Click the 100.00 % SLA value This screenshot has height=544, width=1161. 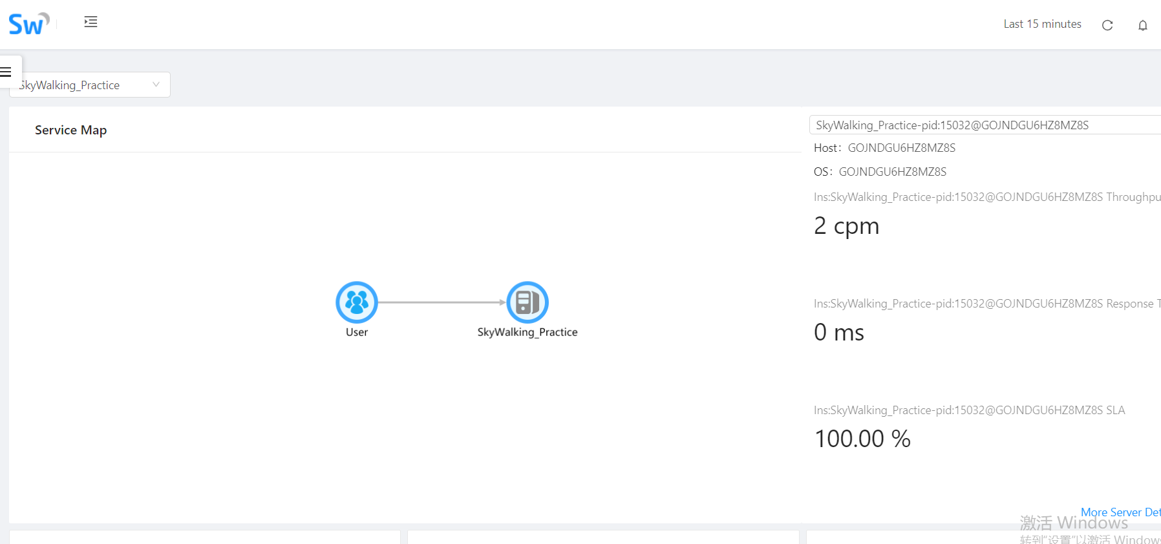[x=862, y=439]
